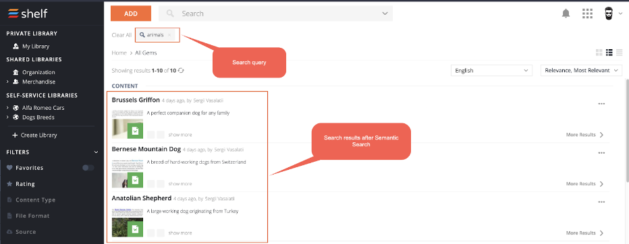The height and width of the screenshot is (244, 629).
Task: Click the ADD button
Action: (x=131, y=13)
